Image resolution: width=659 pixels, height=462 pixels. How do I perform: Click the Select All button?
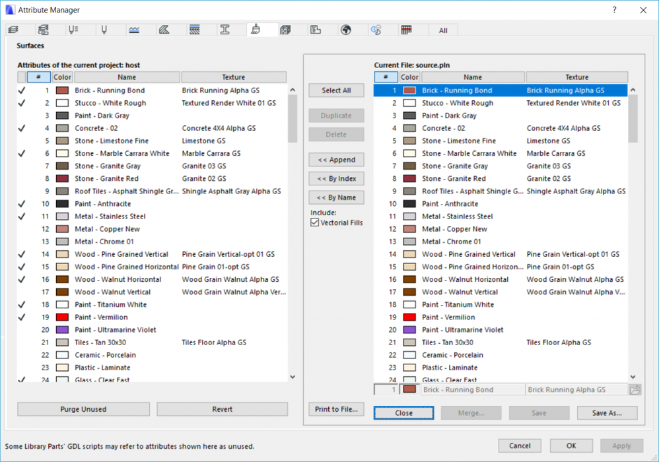336,90
